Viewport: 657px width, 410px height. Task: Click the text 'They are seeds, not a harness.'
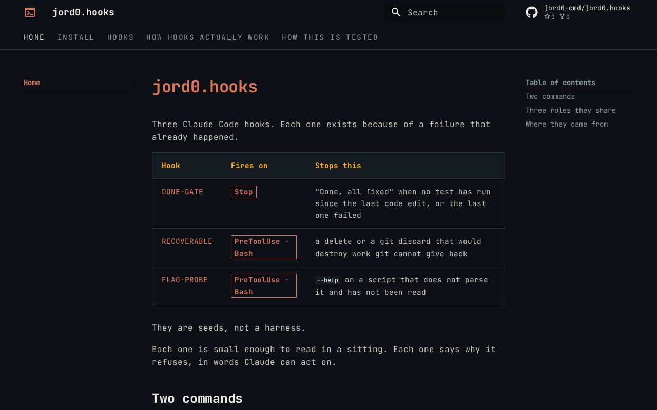click(229, 328)
